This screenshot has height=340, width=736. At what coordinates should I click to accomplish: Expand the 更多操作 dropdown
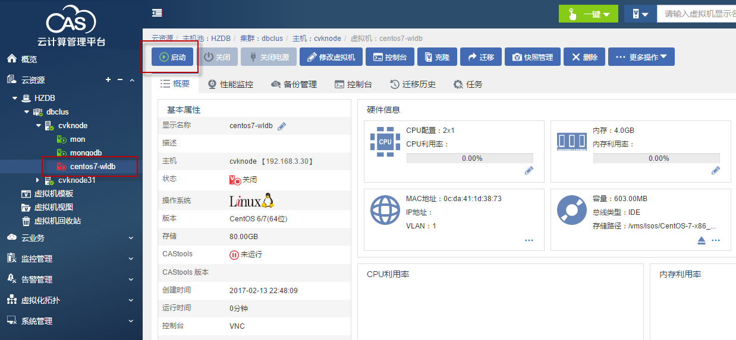641,57
